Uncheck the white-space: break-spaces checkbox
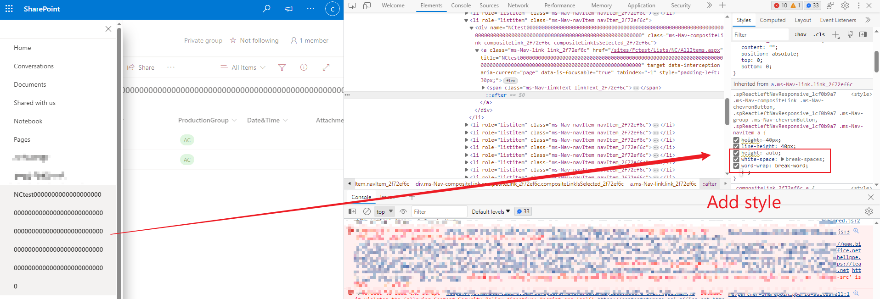The image size is (880, 299). point(736,160)
